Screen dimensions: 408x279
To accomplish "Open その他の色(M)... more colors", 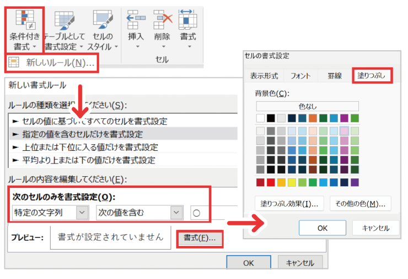I will 360,203.
